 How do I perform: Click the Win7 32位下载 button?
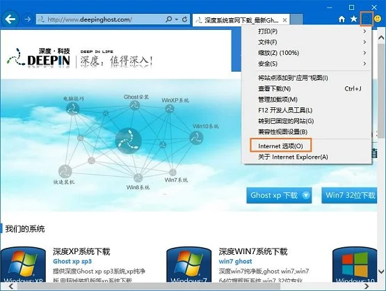coord(349,196)
